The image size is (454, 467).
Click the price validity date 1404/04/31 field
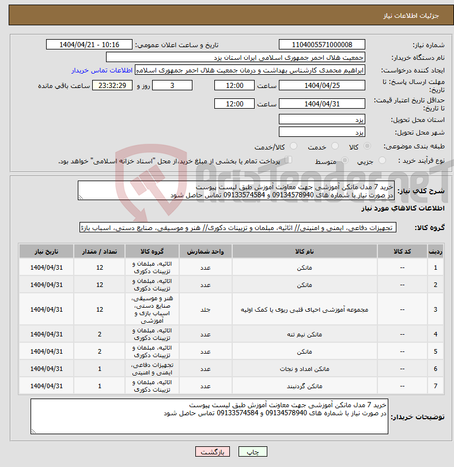pyautogui.click(x=322, y=104)
